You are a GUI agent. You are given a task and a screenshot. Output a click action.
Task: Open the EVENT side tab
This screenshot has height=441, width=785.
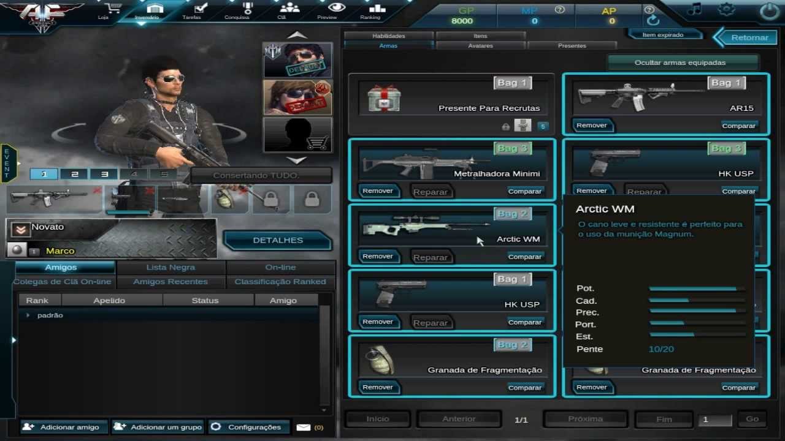tap(7, 164)
